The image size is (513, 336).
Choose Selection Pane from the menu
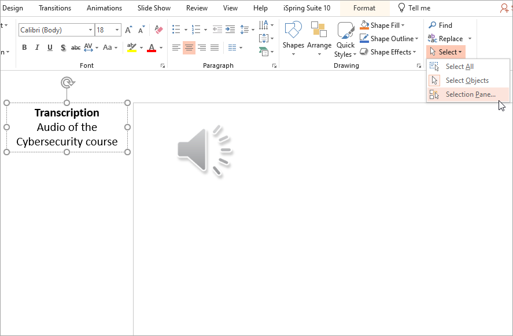pyautogui.click(x=470, y=94)
